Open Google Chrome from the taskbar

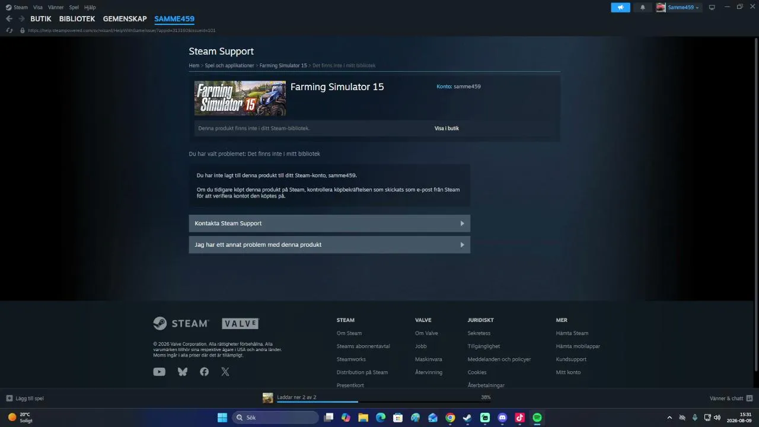click(x=450, y=418)
